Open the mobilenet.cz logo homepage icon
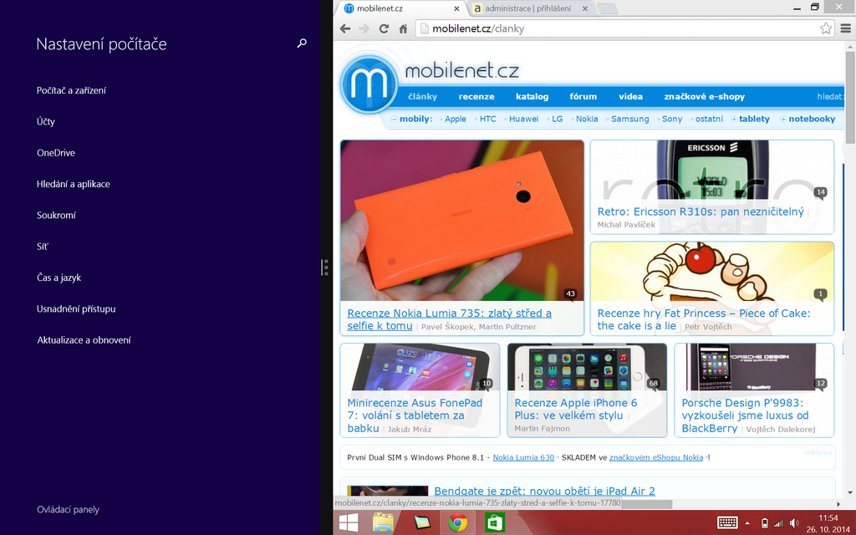856x535 pixels. (x=368, y=83)
